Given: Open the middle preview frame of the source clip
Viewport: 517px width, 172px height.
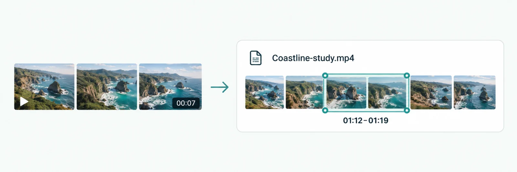Looking at the screenshot, I should pyautogui.click(x=107, y=87).
